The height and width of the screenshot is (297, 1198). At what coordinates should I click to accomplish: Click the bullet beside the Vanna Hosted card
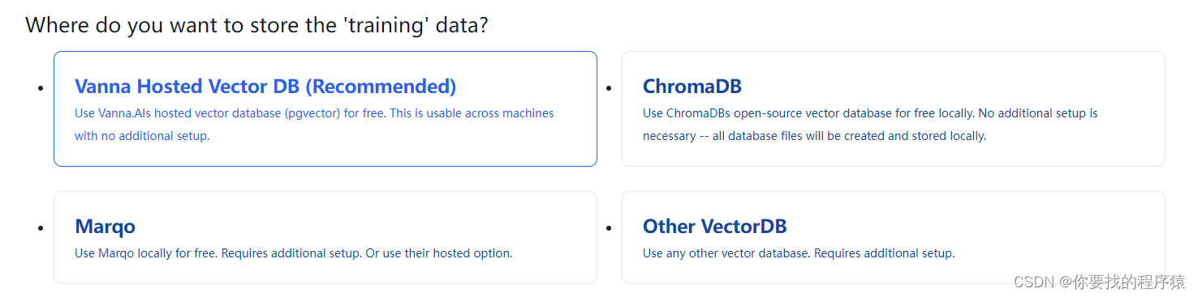pos(41,87)
